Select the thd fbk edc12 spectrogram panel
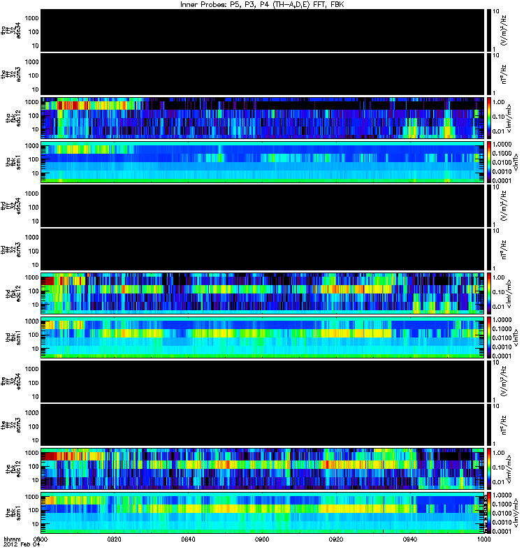Screen dimensions: 524x559 coord(263,293)
